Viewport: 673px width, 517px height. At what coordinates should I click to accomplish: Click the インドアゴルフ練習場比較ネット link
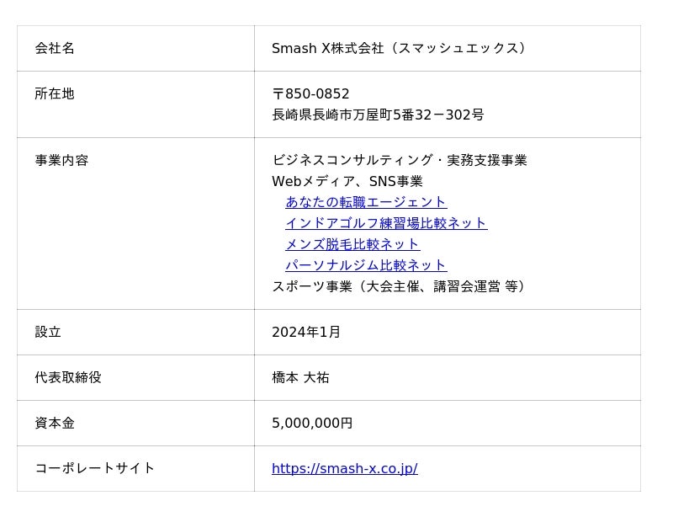tap(386, 223)
